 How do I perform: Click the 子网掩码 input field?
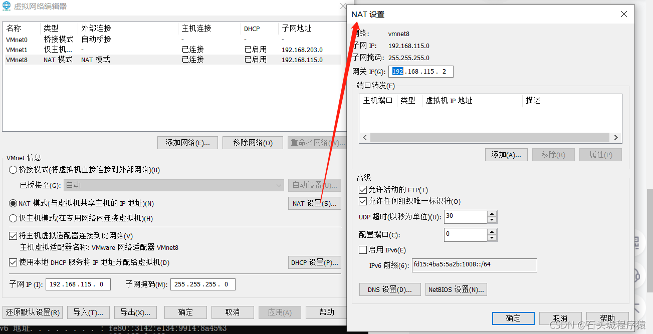(x=203, y=284)
